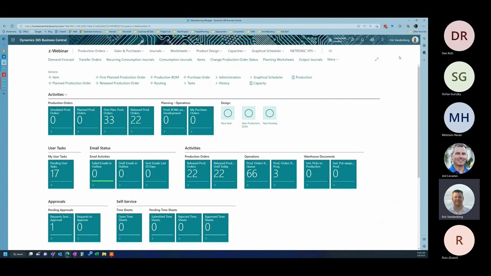Click the browser refresh icon
491x276 pixels.
point(12,26)
